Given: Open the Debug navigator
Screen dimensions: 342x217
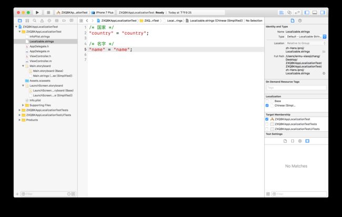Looking at the screenshot, I should 57,20.
